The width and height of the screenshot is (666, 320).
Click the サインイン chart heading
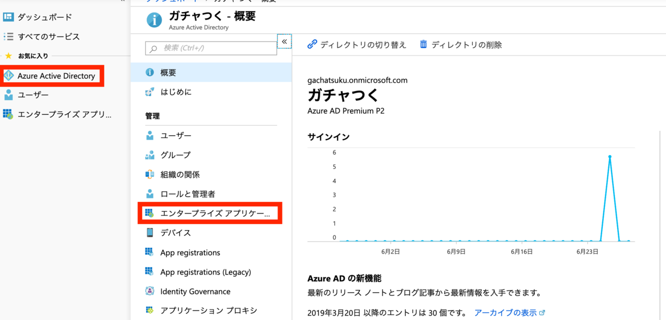329,136
